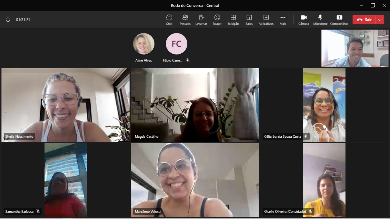Click the FC avatar of Fábio

coord(176,44)
